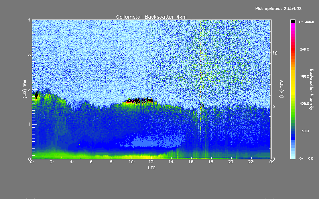Click the dark blue region of the colorbar
The image size is (319, 199).
[293, 135]
